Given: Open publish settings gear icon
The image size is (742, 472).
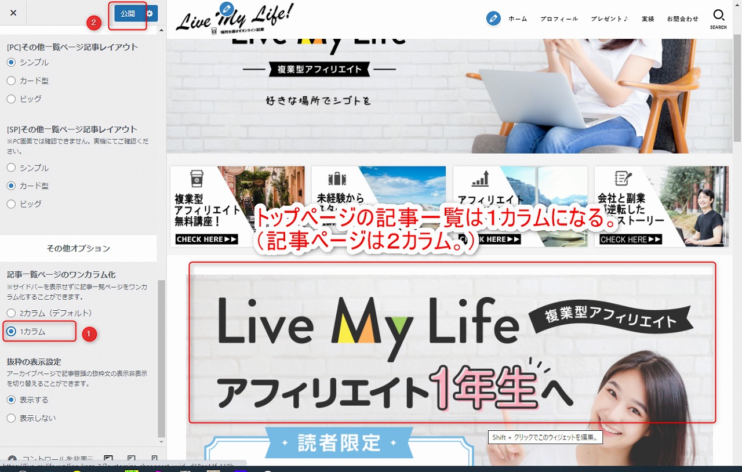Looking at the screenshot, I should 150,13.
